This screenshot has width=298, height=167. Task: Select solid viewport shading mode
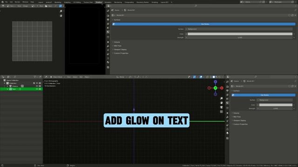point(214,77)
